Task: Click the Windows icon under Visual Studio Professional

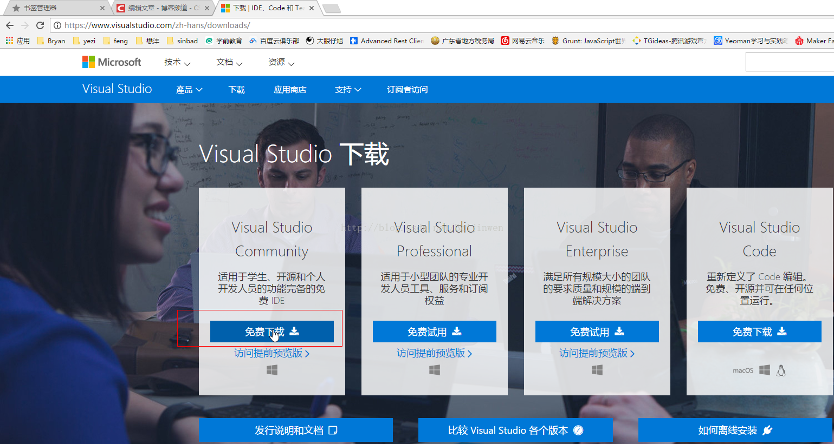Action: point(435,370)
